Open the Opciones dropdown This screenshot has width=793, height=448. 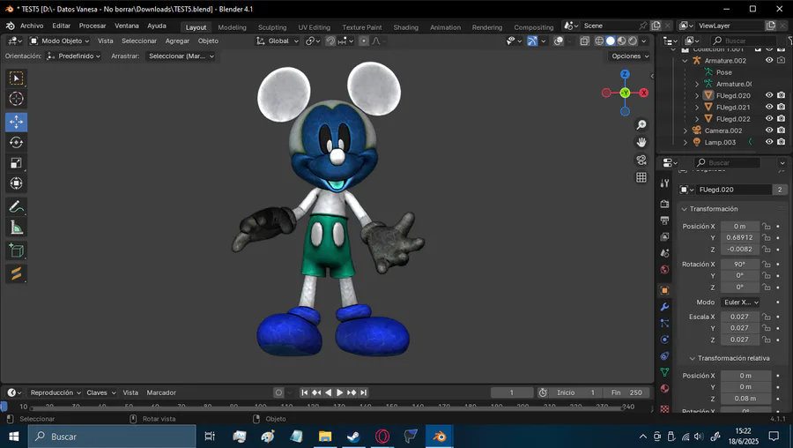coord(630,56)
